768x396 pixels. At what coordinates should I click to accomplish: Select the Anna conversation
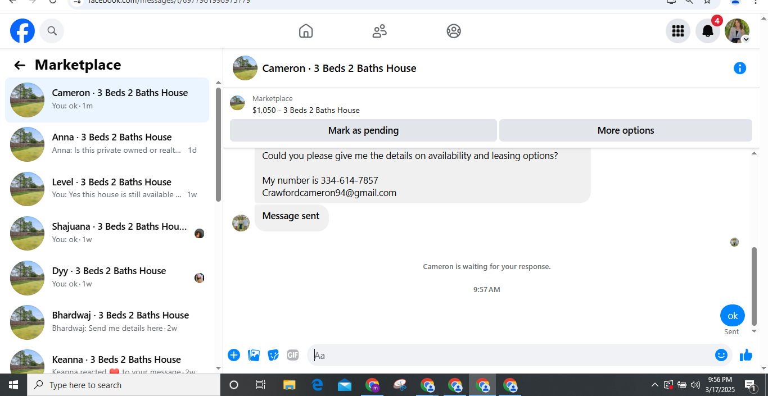(107, 144)
